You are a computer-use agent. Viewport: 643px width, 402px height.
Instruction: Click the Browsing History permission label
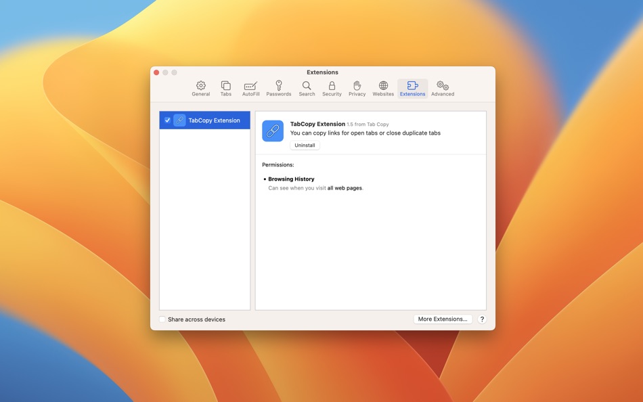291,179
